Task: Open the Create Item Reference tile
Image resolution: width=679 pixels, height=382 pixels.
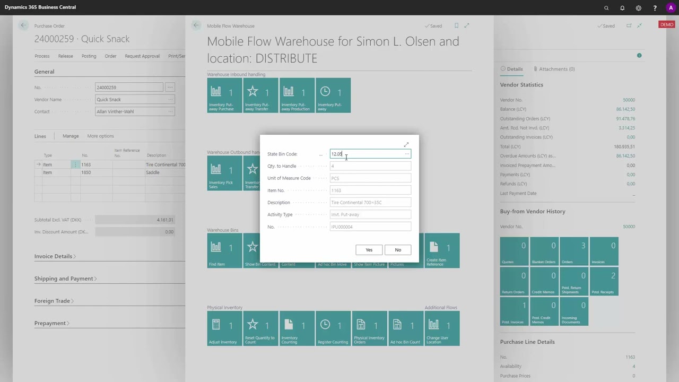Action: tap(442, 250)
